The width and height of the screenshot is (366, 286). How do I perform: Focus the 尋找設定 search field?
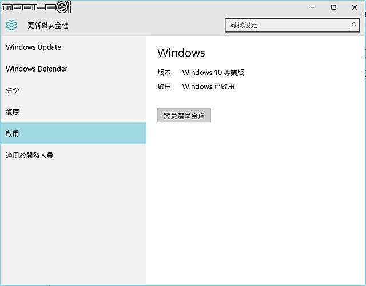click(x=292, y=25)
